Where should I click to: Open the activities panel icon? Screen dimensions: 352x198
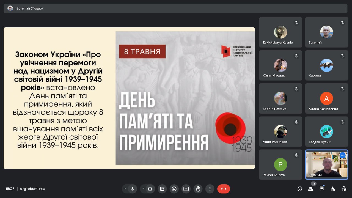[333, 189]
